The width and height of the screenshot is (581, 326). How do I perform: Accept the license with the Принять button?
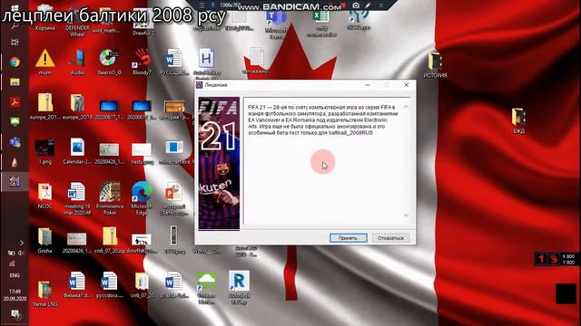pos(348,238)
